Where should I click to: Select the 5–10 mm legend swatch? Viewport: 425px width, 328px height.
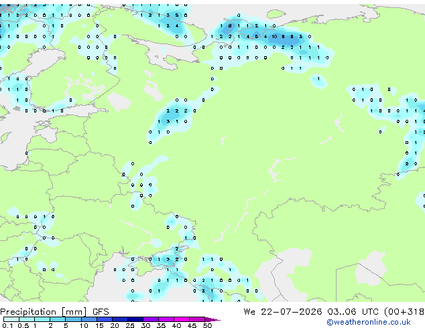point(73,319)
